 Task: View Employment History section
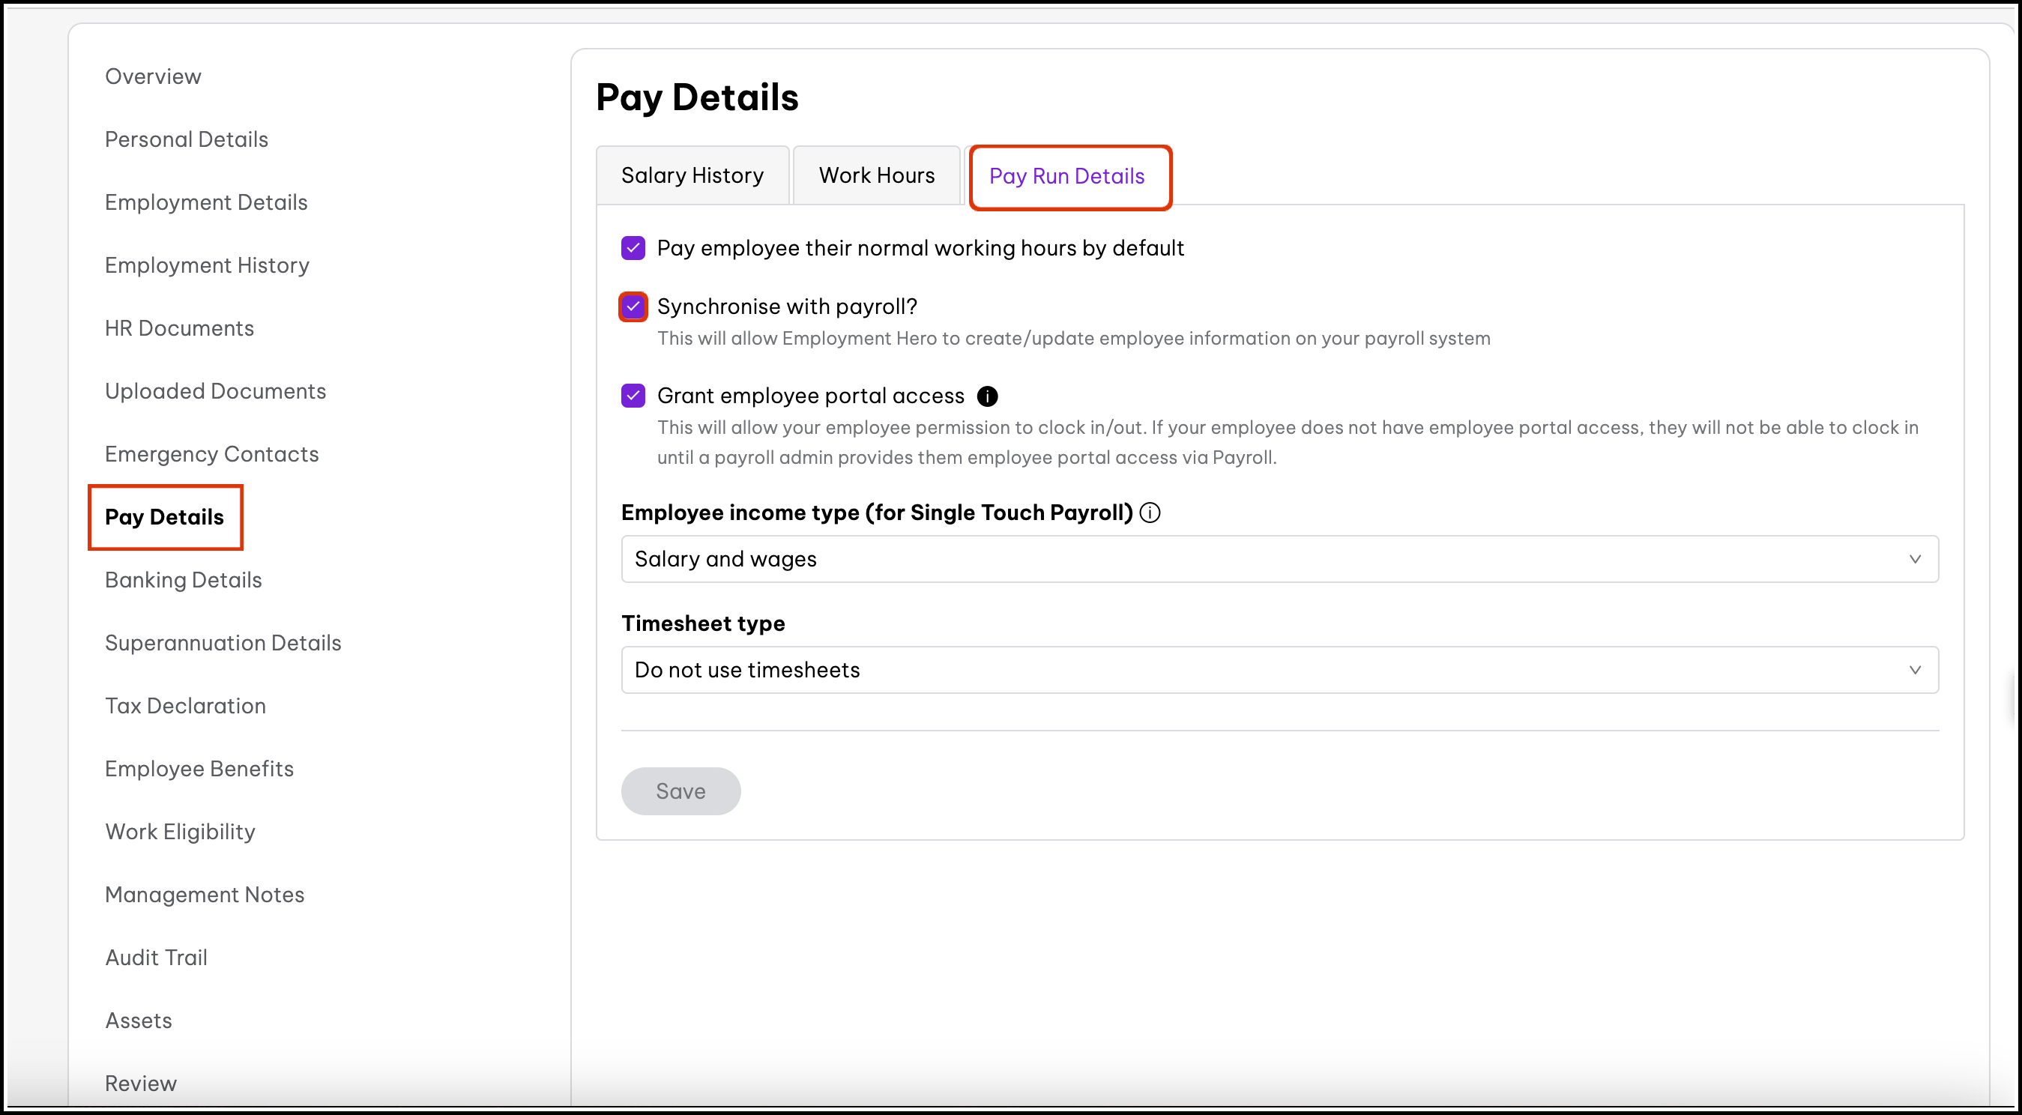pyautogui.click(x=206, y=265)
